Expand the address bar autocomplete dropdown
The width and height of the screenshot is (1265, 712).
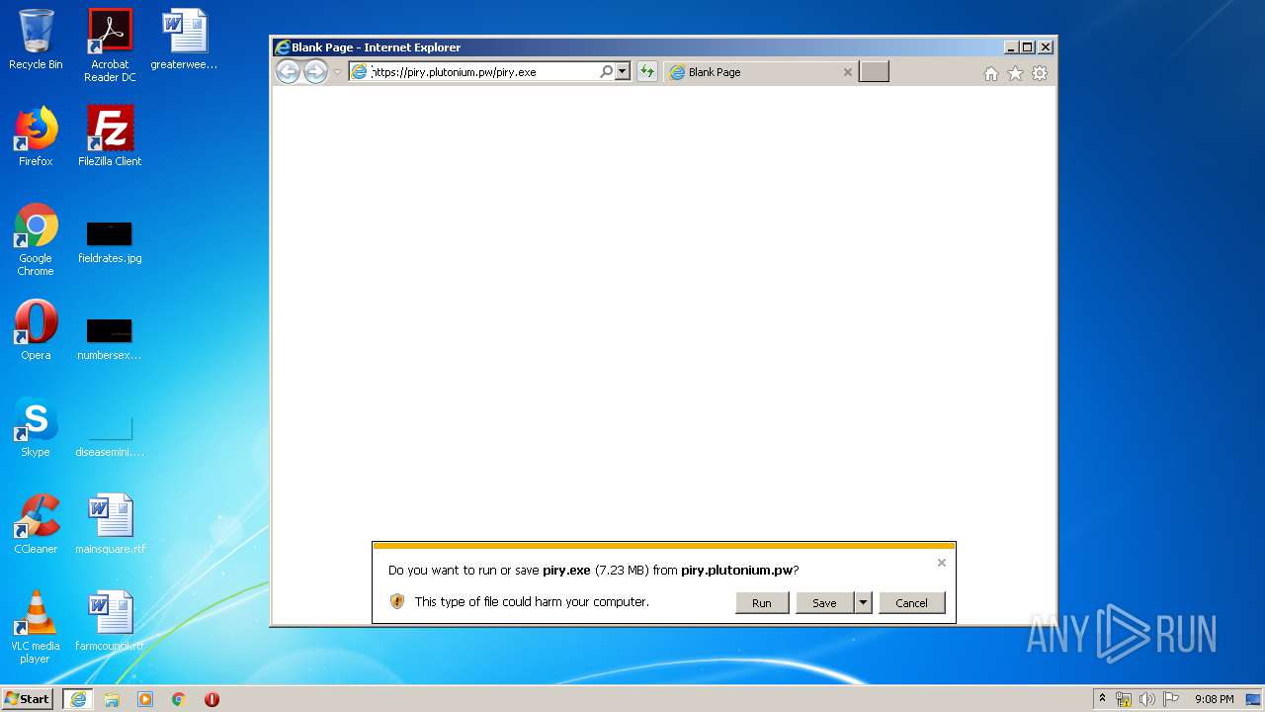click(x=622, y=71)
